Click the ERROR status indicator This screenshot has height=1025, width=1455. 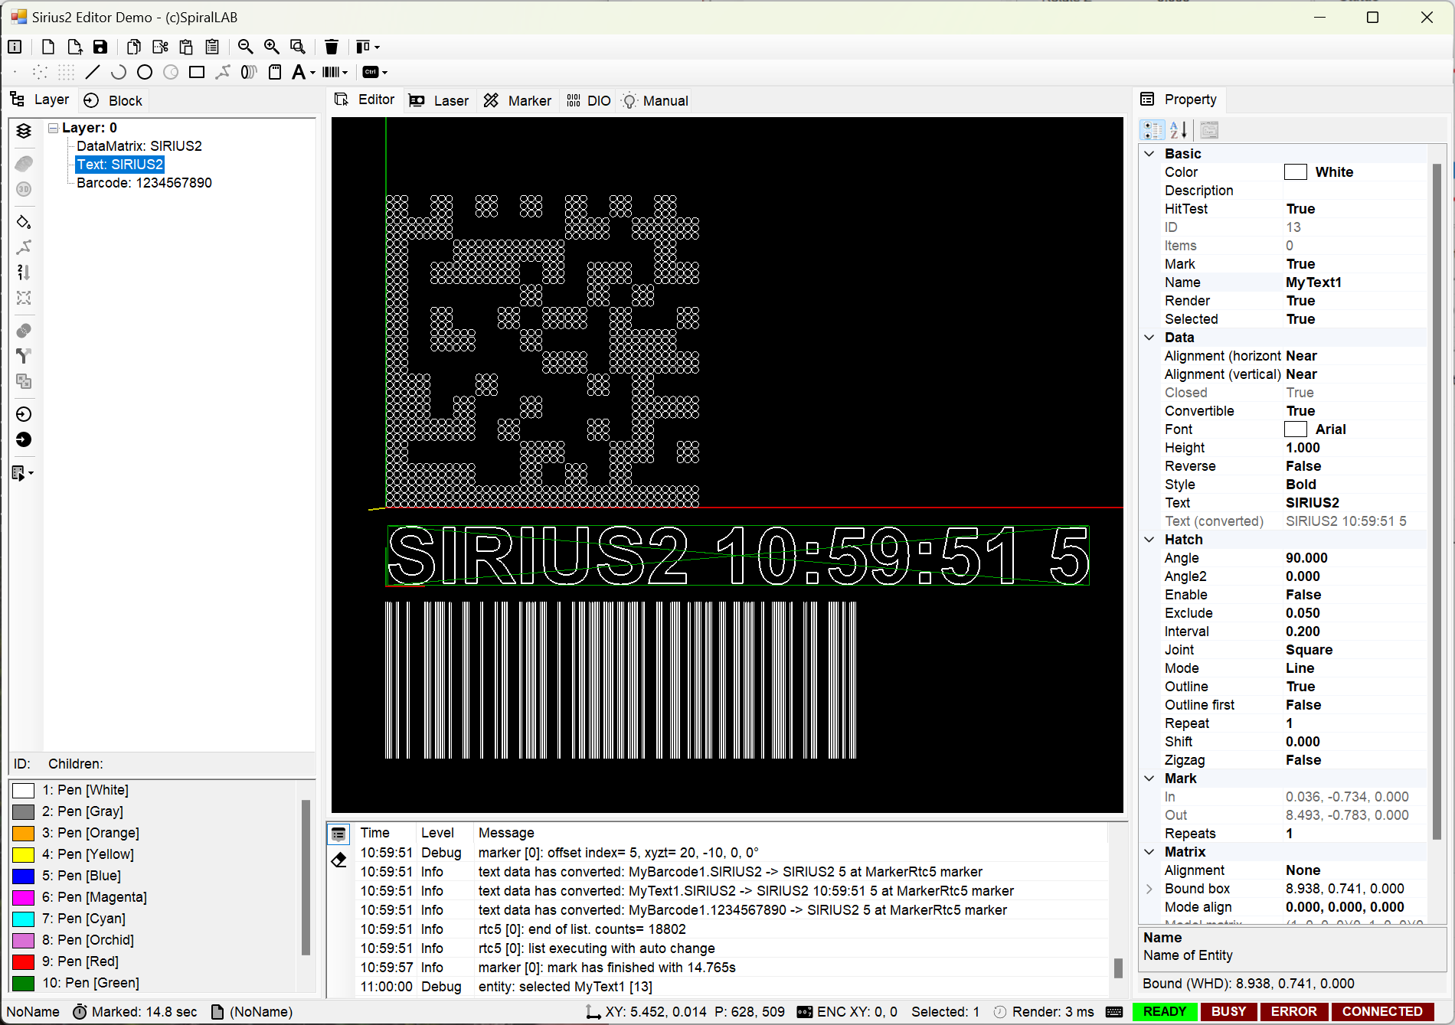coord(1294,1012)
